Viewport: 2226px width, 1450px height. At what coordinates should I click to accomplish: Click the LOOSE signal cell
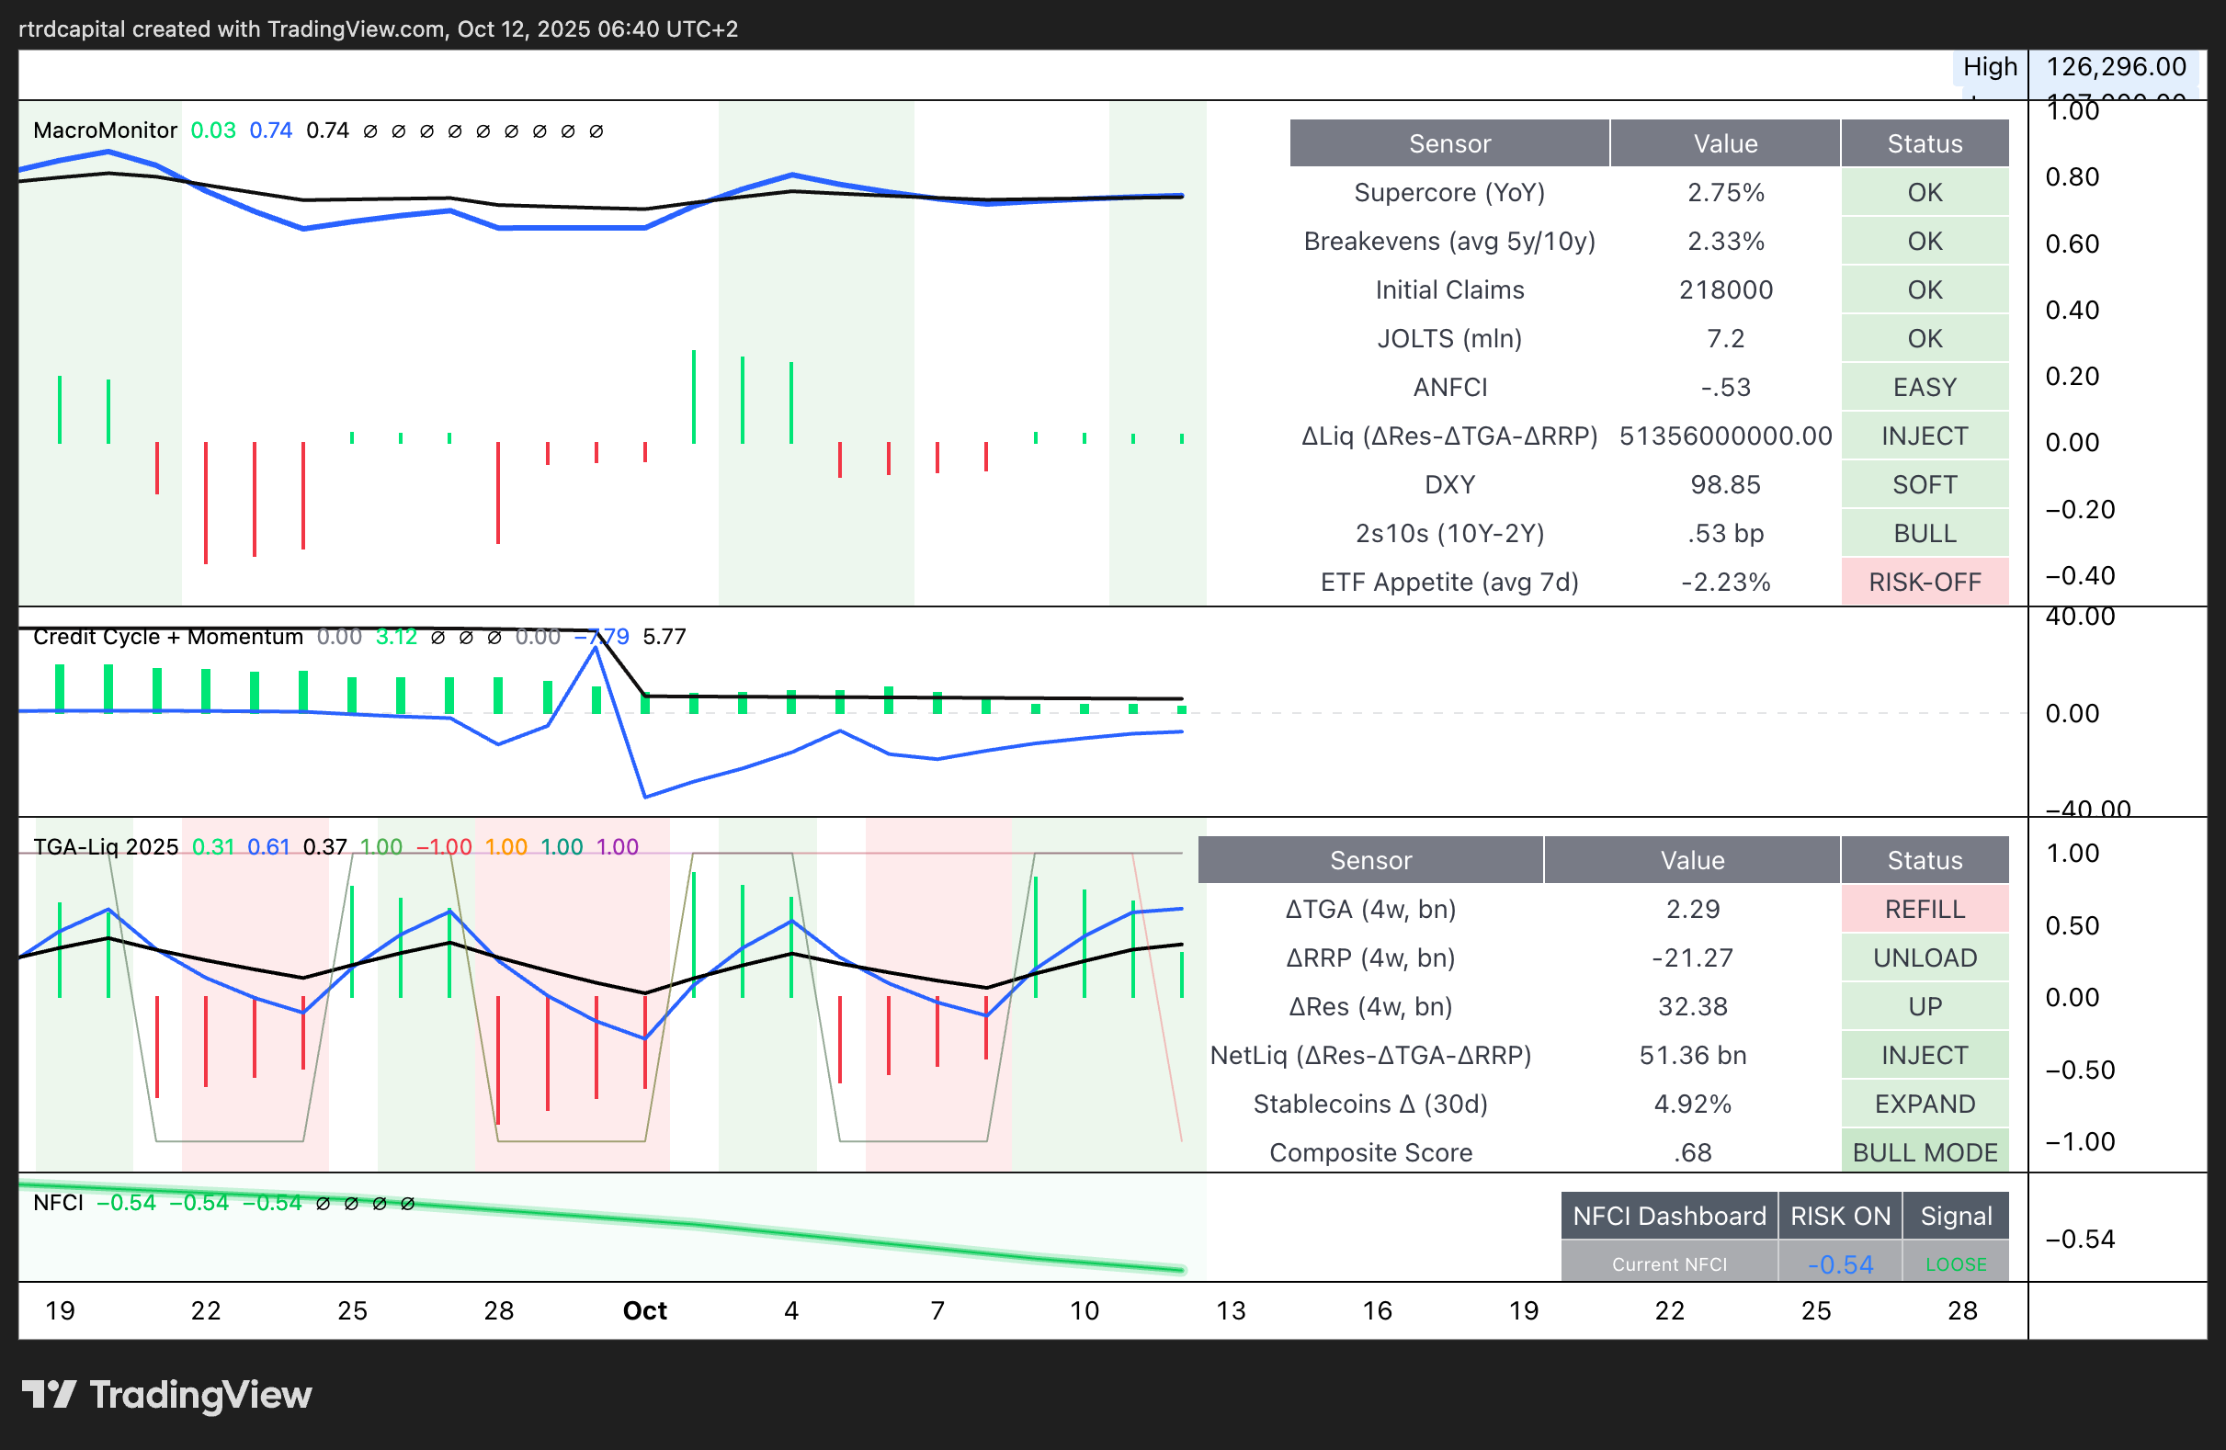click(x=1956, y=1264)
